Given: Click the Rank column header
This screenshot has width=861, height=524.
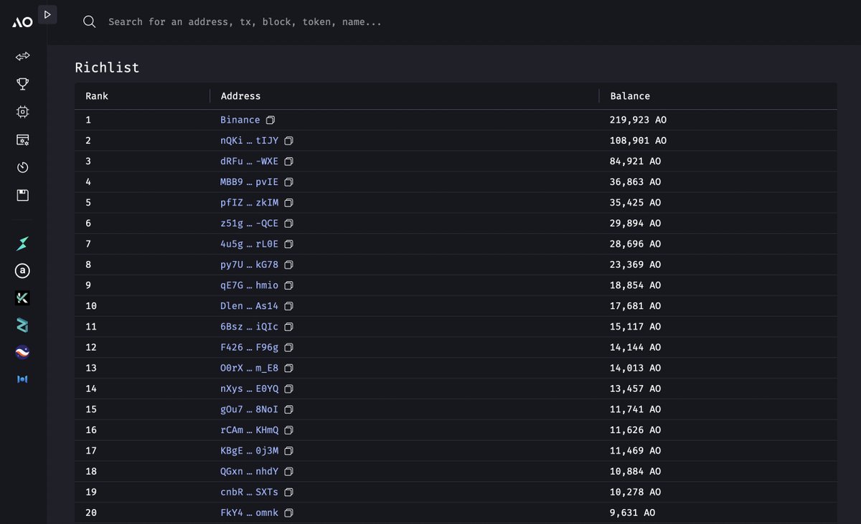Looking at the screenshot, I should [x=97, y=96].
